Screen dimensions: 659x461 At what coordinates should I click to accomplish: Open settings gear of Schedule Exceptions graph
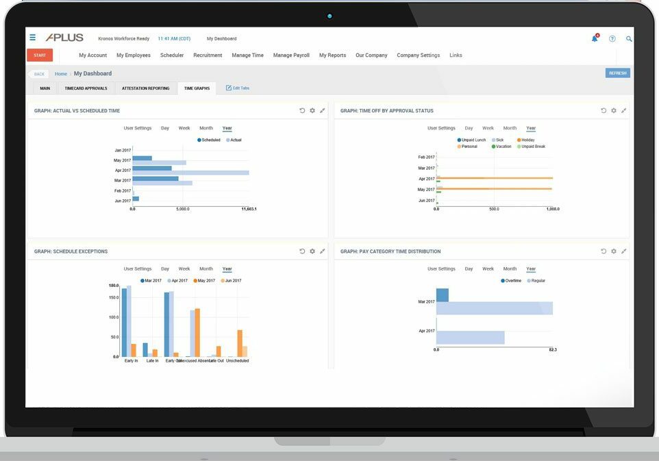[x=312, y=251]
